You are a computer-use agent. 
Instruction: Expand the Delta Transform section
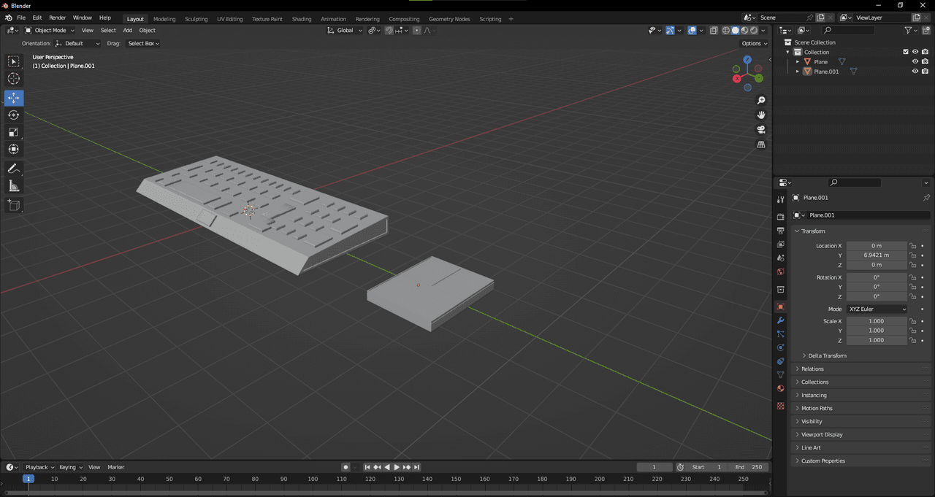tap(827, 355)
